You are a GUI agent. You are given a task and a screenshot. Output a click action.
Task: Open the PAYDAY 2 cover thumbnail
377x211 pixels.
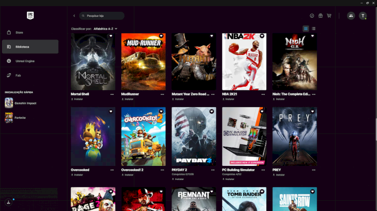coord(194,136)
